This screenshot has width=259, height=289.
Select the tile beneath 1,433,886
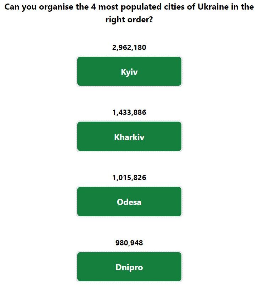click(x=129, y=137)
